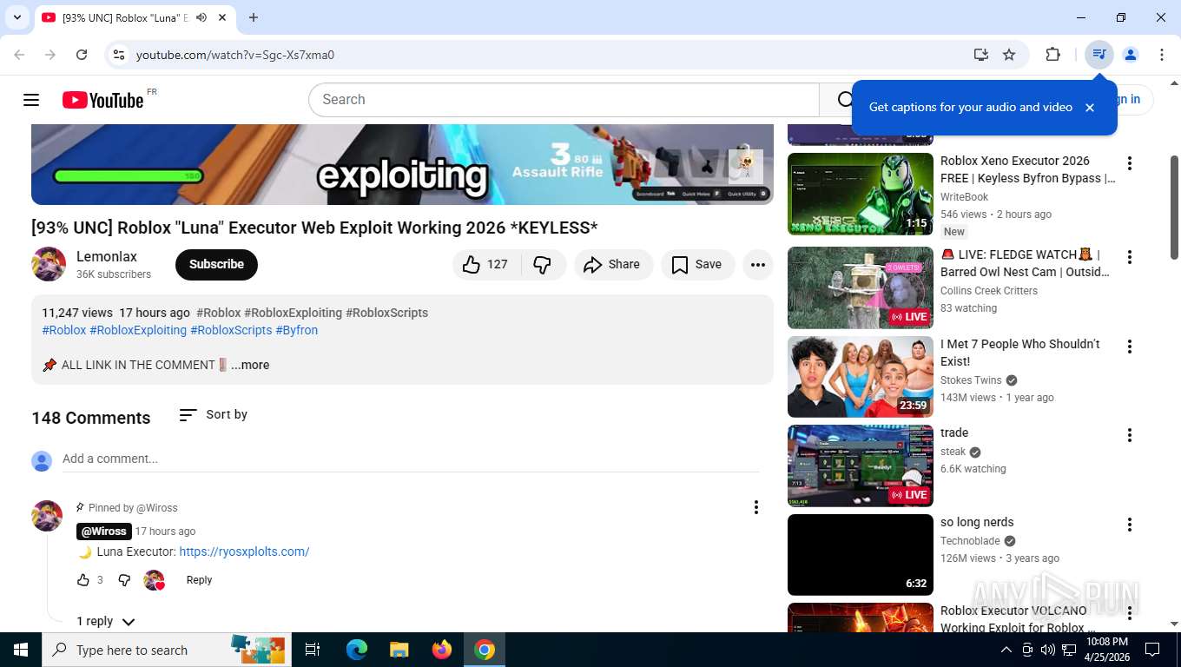Like the pinned Wiross comment
The image size is (1181, 667).
point(83,579)
